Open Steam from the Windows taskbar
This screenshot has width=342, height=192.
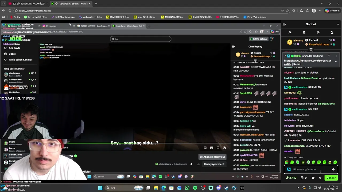click(226, 188)
